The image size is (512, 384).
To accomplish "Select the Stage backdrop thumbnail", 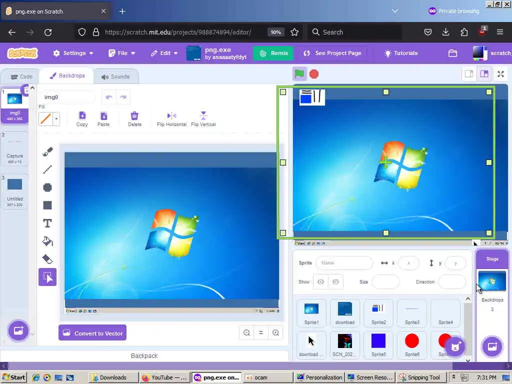I will tap(492, 281).
